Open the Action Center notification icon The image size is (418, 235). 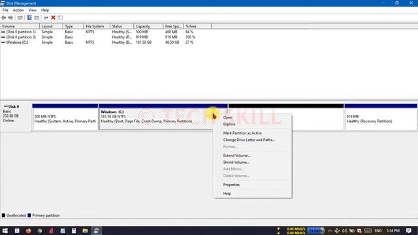pyautogui.click(x=409, y=230)
